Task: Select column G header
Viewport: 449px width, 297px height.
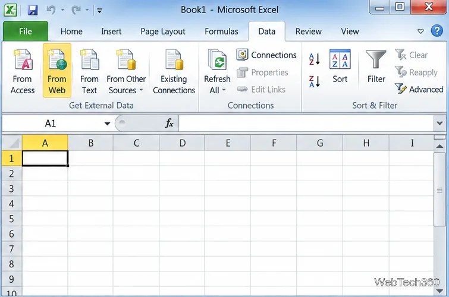Action: [x=320, y=143]
